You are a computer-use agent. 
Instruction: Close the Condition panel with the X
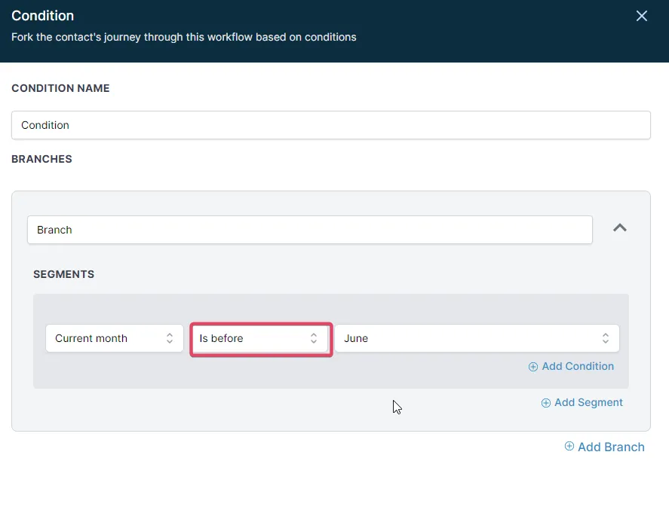coord(642,16)
